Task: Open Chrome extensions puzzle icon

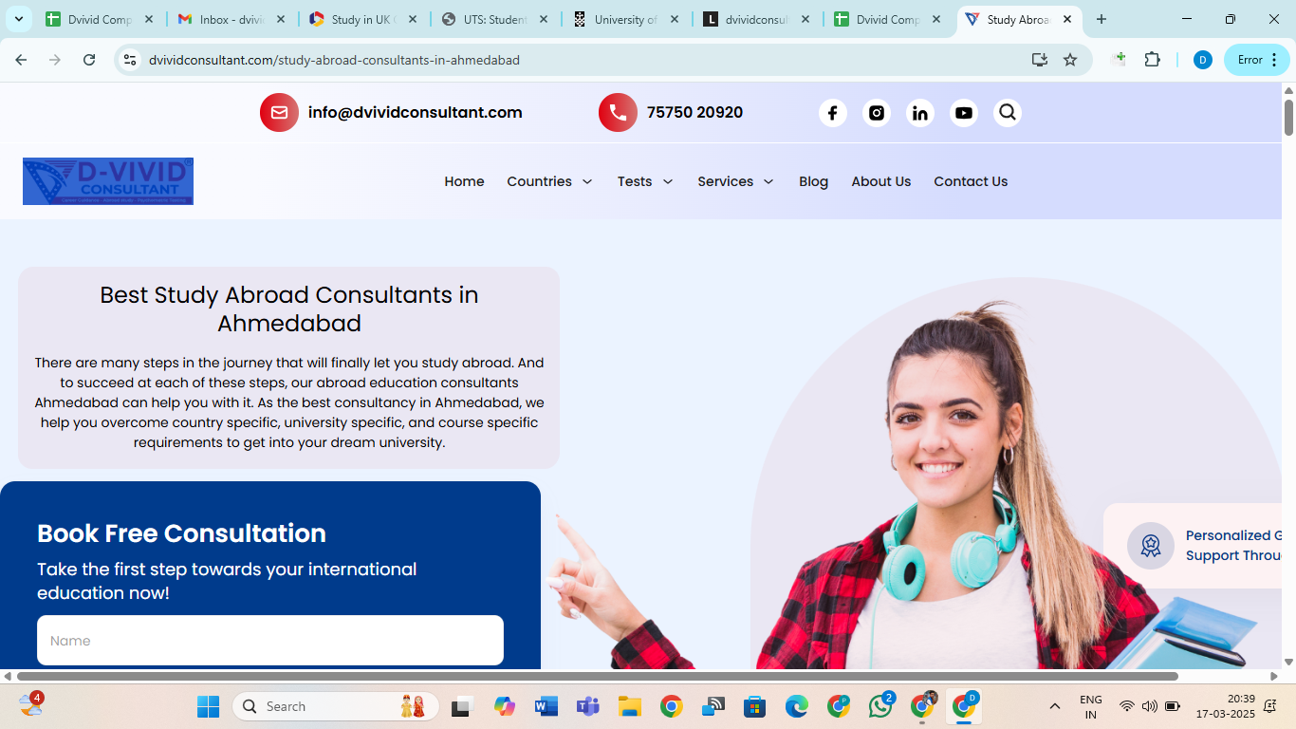Action: click(1153, 60)
